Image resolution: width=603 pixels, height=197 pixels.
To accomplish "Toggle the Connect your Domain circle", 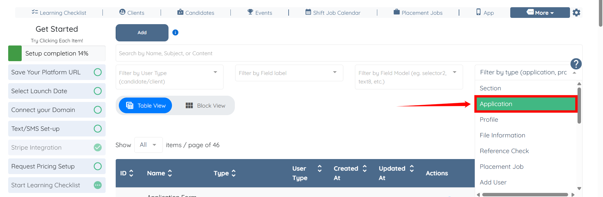I will coord(98,110).
